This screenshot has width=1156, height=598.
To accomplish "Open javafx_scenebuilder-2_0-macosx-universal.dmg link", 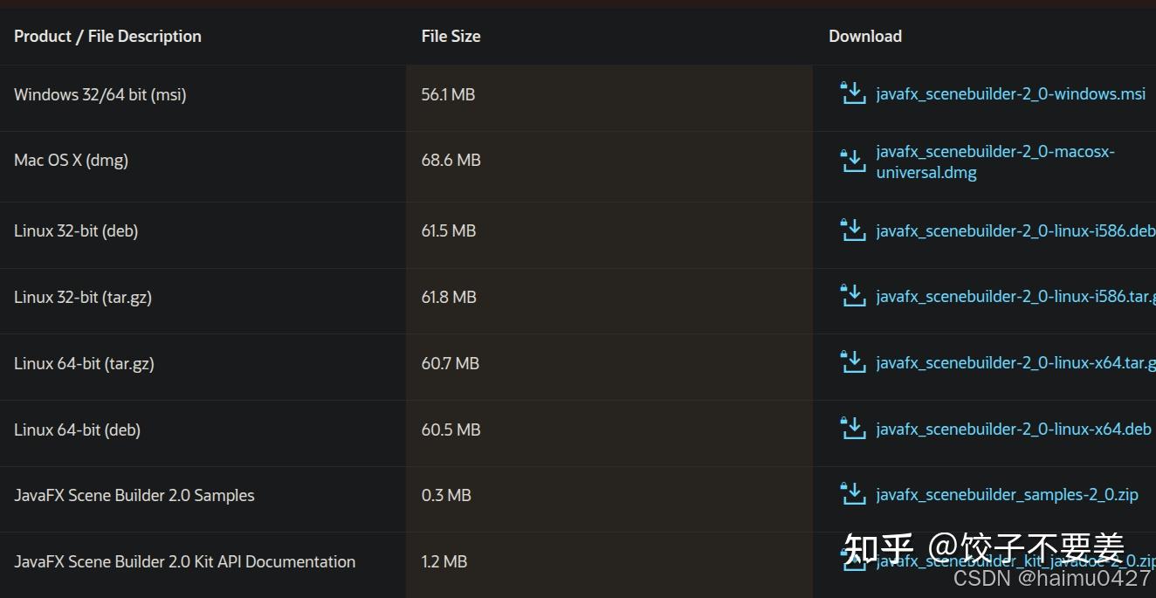I will click(x=995, y=162).
